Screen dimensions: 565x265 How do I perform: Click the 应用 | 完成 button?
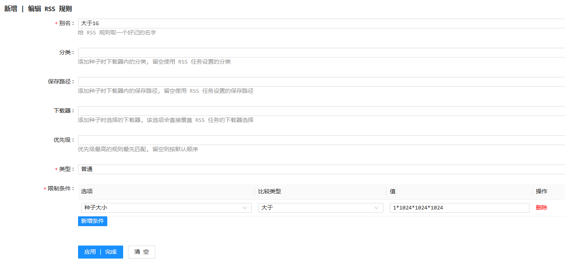[x=100, y=252]
